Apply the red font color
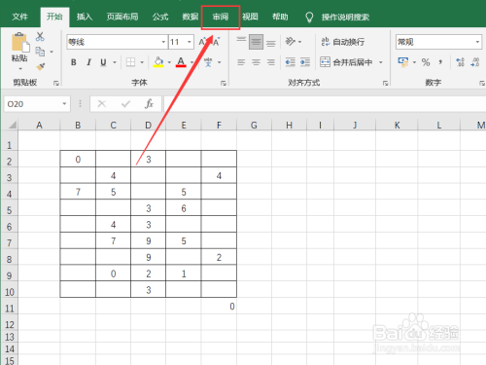The height and width of the screenshot is (365, 486). [x=181, y=62]
